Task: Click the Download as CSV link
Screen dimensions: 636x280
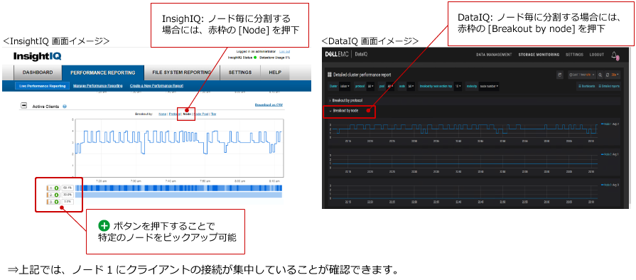Action: [269, 104]
